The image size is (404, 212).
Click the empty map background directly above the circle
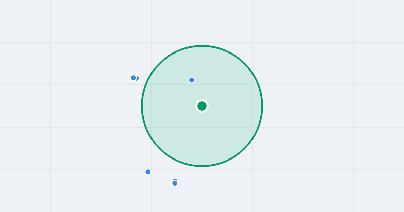click(x=202, y=22)
